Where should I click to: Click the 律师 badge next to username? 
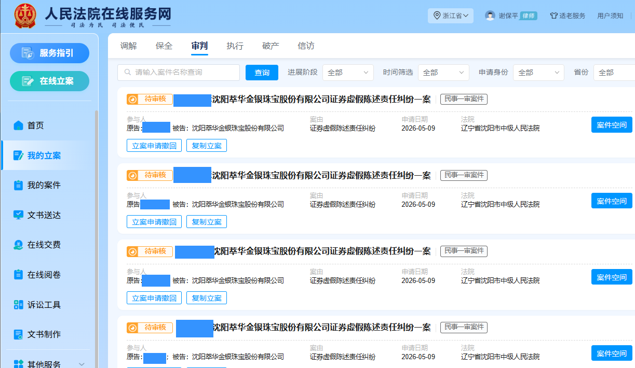(x=529, y=16)
